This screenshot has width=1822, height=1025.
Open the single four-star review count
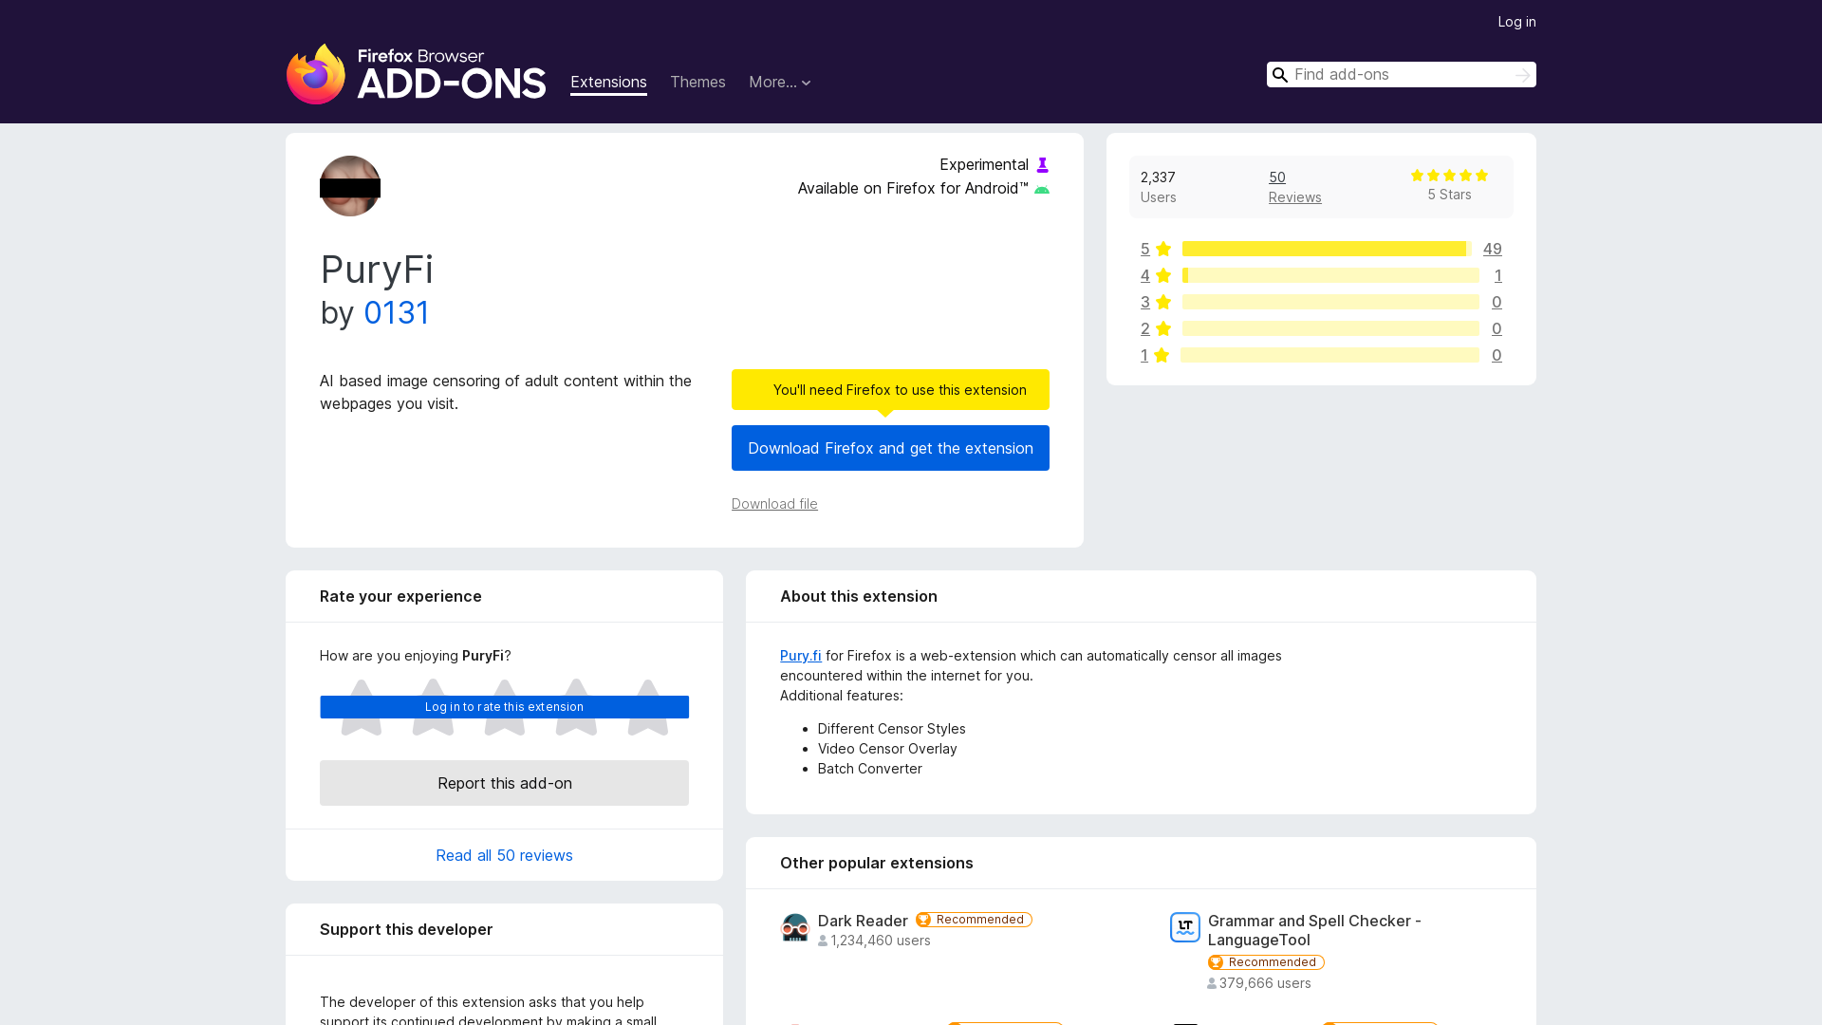[1497, 275]
